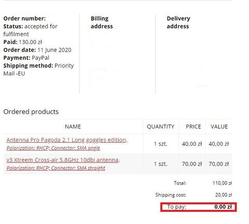Click the QUANTITY column header
Screen dimensions: 249x224
(160, 127)
